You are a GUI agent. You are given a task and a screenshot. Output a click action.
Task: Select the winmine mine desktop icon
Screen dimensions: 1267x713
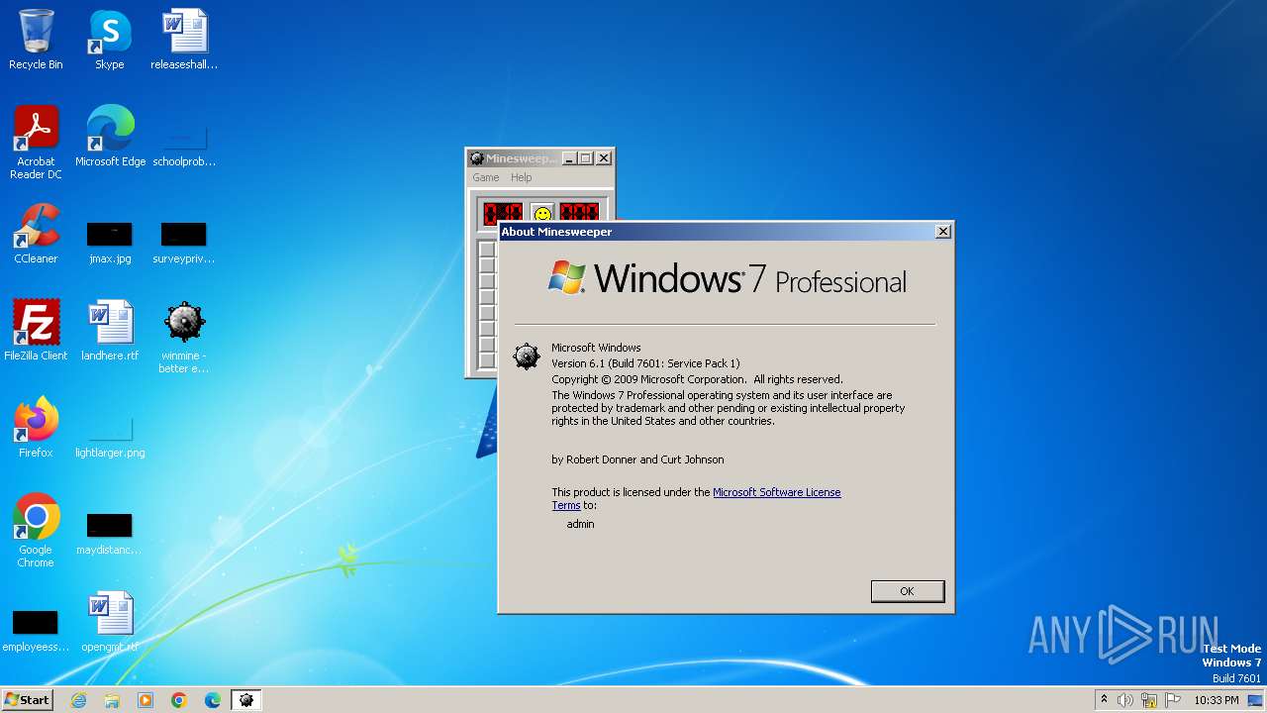tap(184, 337)
